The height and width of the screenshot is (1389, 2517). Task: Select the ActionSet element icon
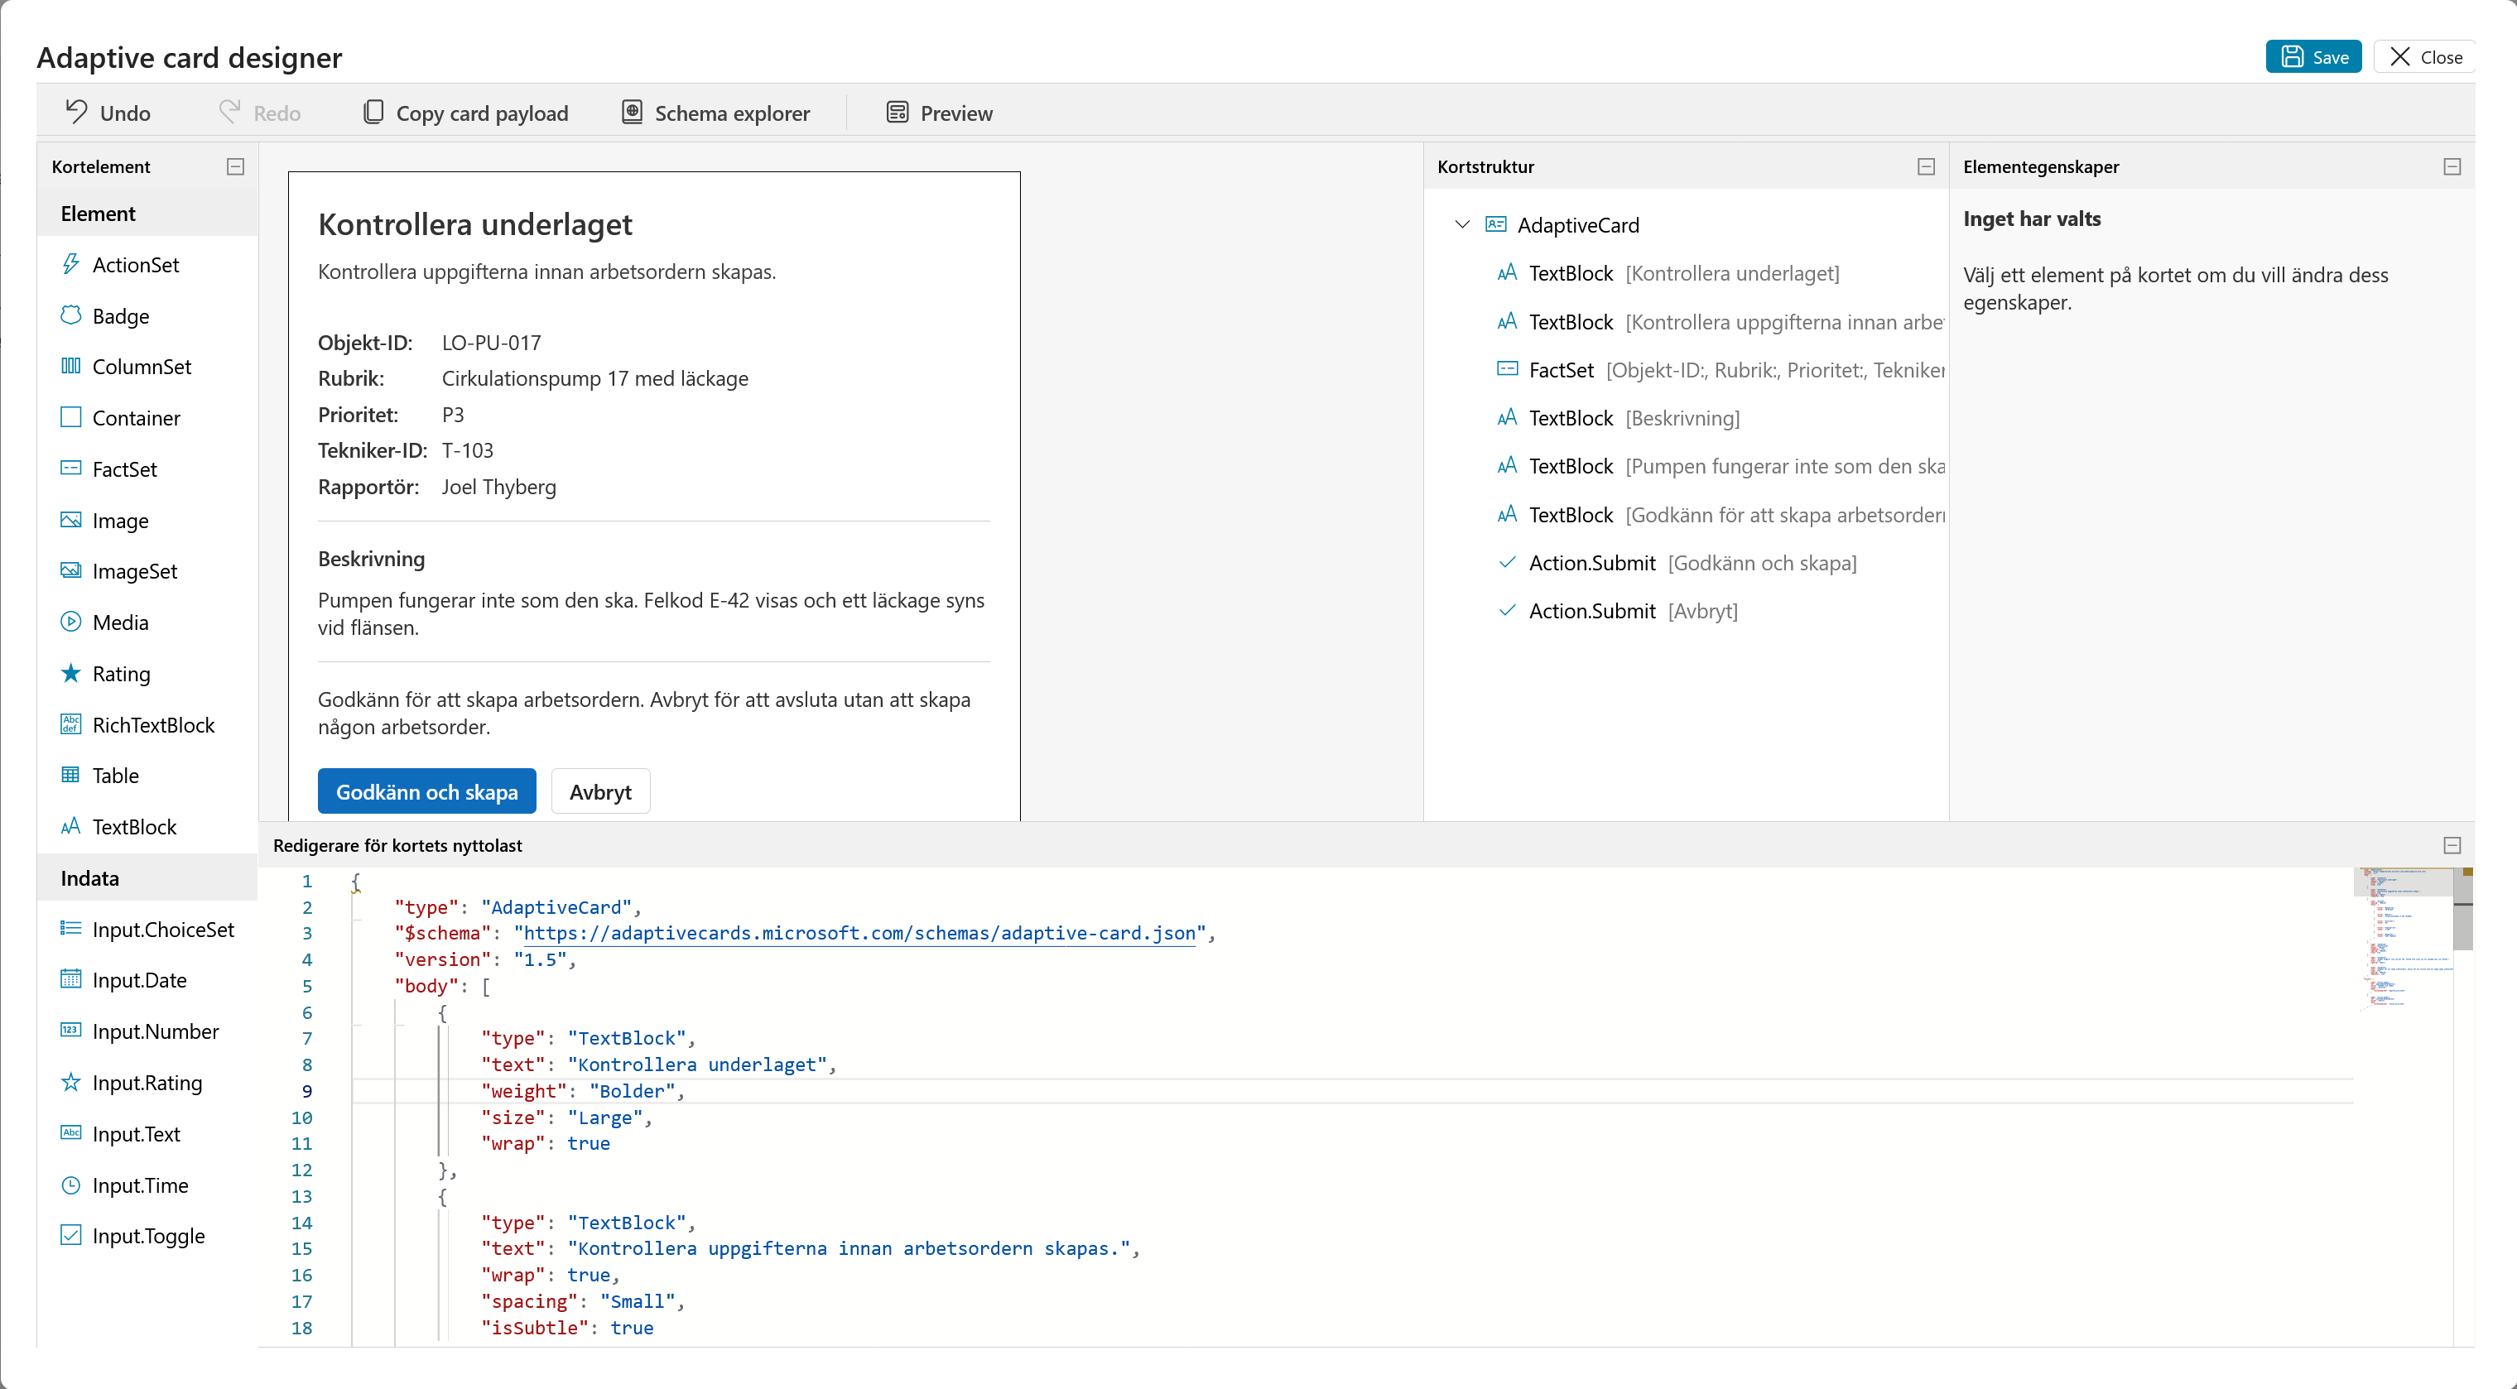point(70,265)
